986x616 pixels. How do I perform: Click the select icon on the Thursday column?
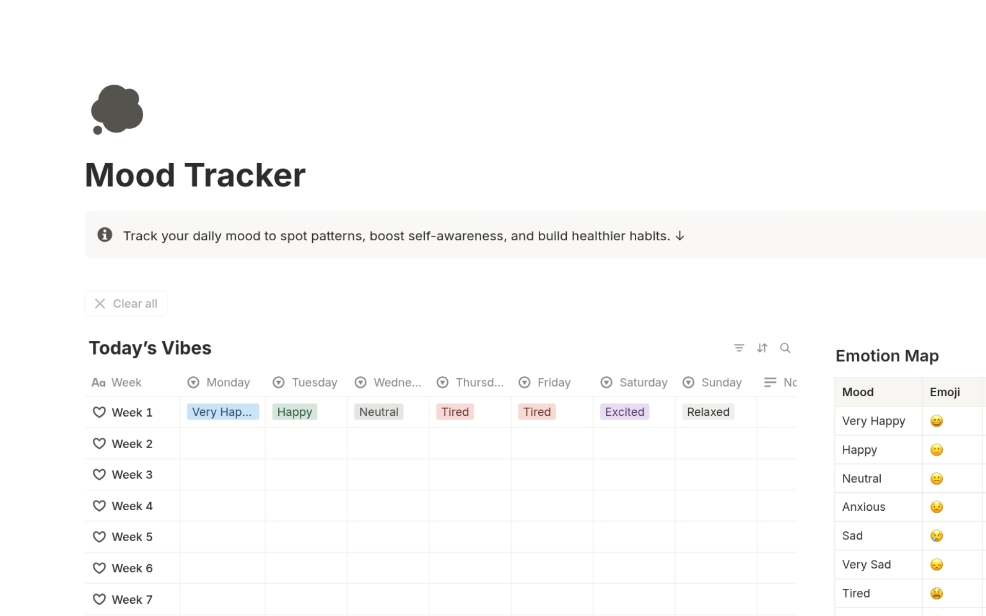coord(442,382)
